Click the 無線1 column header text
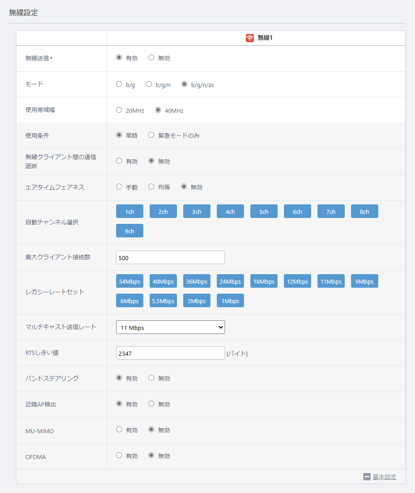This screenshot has height=493, width=415. tap(265, 38)
